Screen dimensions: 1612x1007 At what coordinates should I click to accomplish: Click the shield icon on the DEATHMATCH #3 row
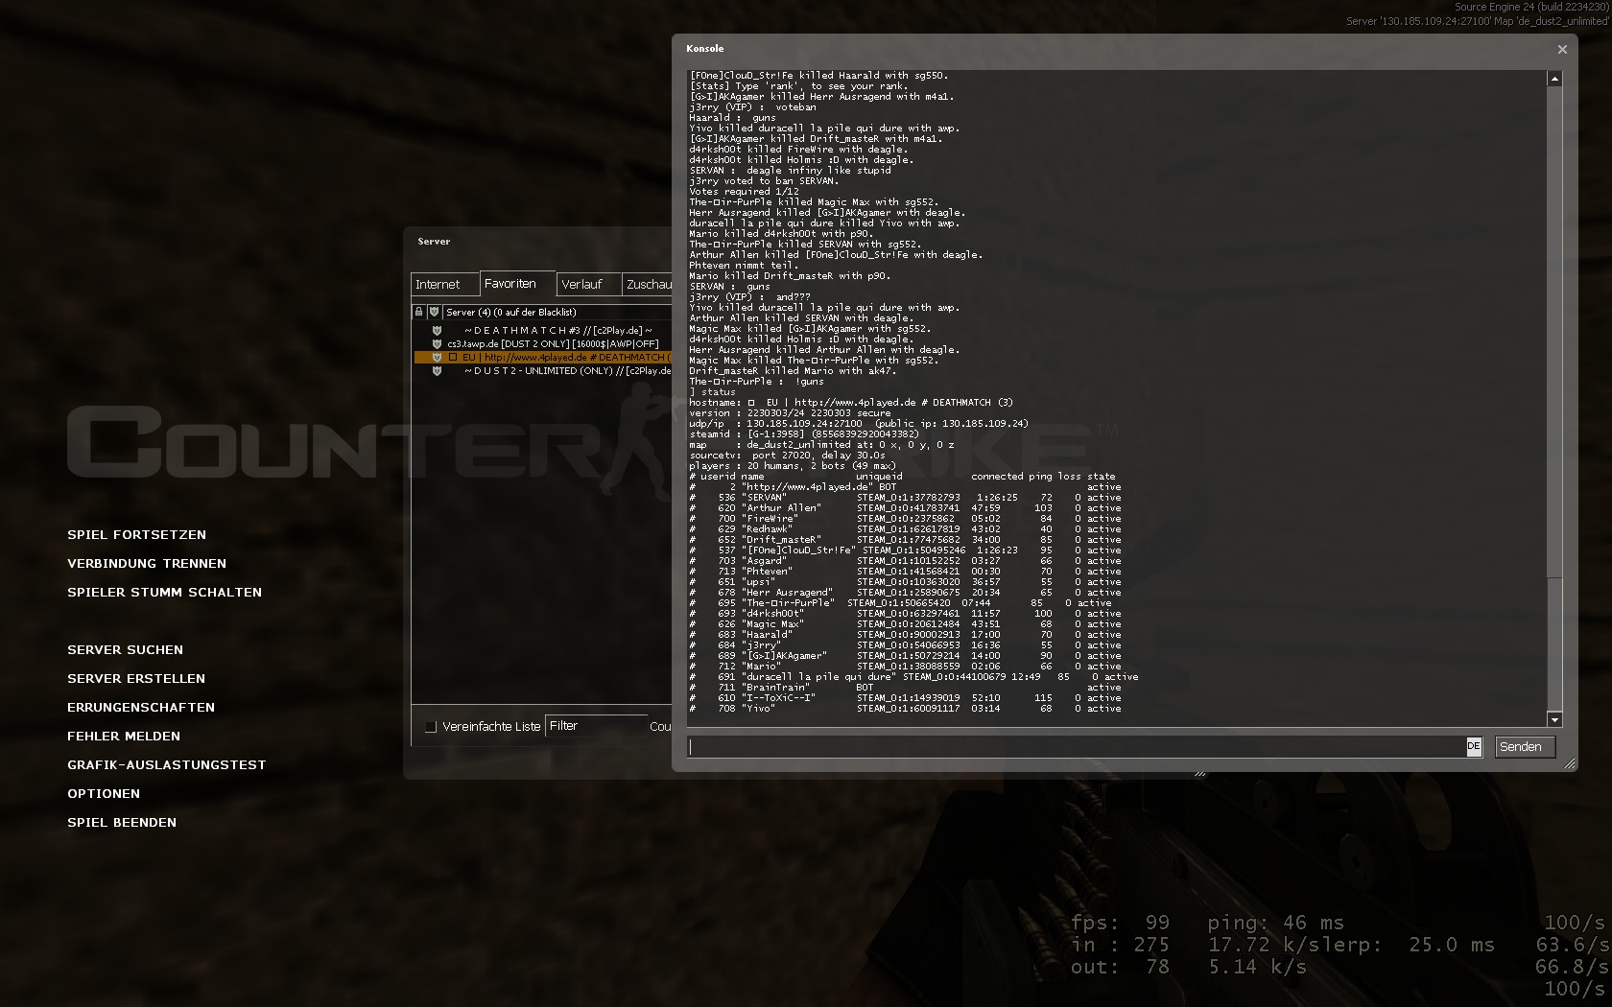pyautogui.click(x=437, y=330)
